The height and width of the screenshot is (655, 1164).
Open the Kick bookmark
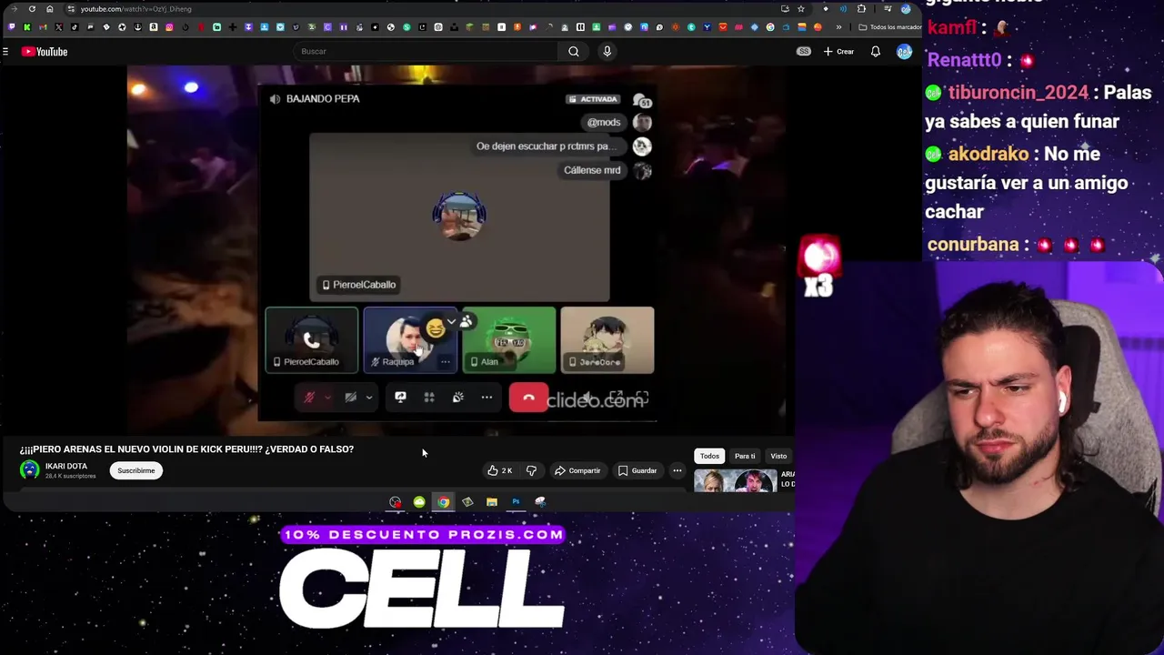click(x=27, y=27)
